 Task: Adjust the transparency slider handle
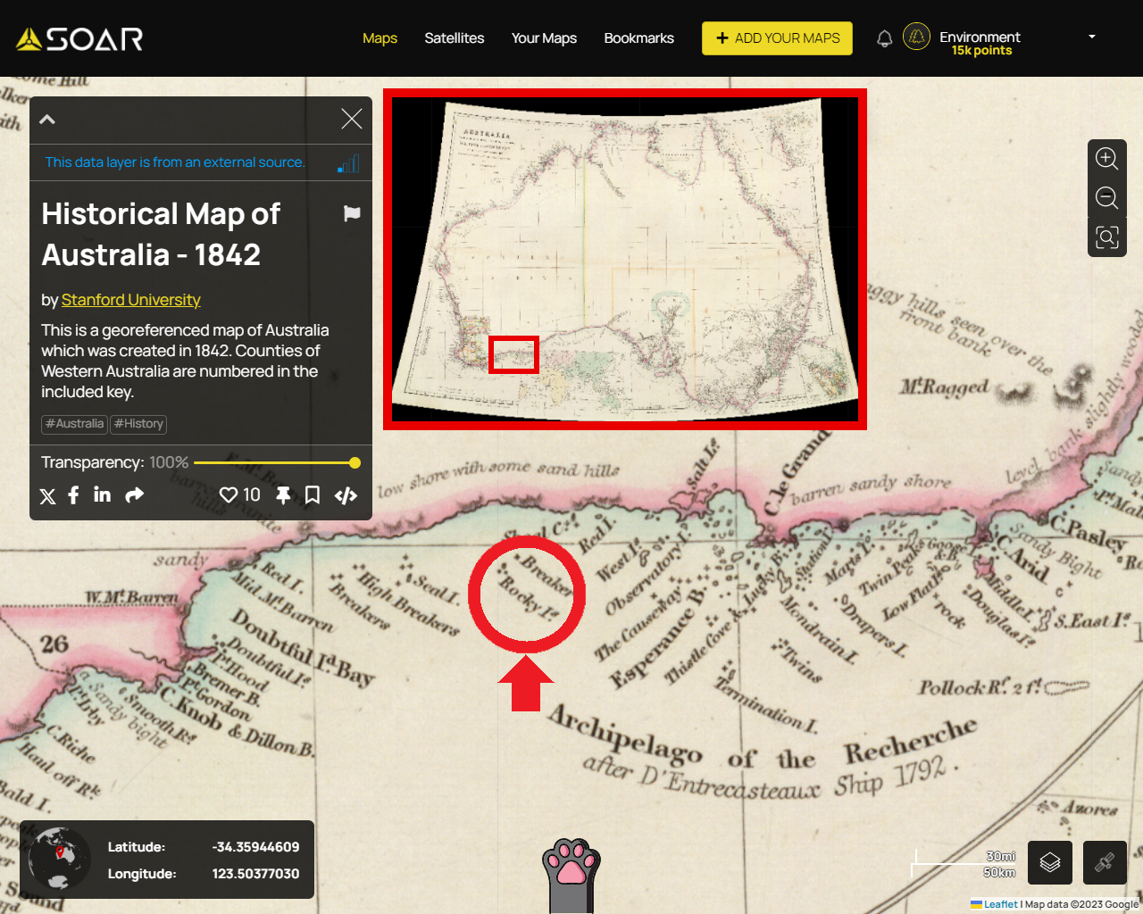coord(355,462)
